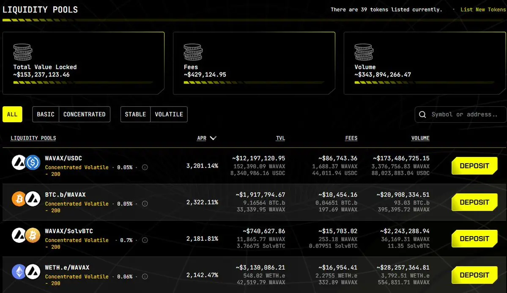This screenshot has width=507, height=293.
Task: Click the WAVAX token icon in WAVAX/SolvBTC row
Action: coord(19,235)
